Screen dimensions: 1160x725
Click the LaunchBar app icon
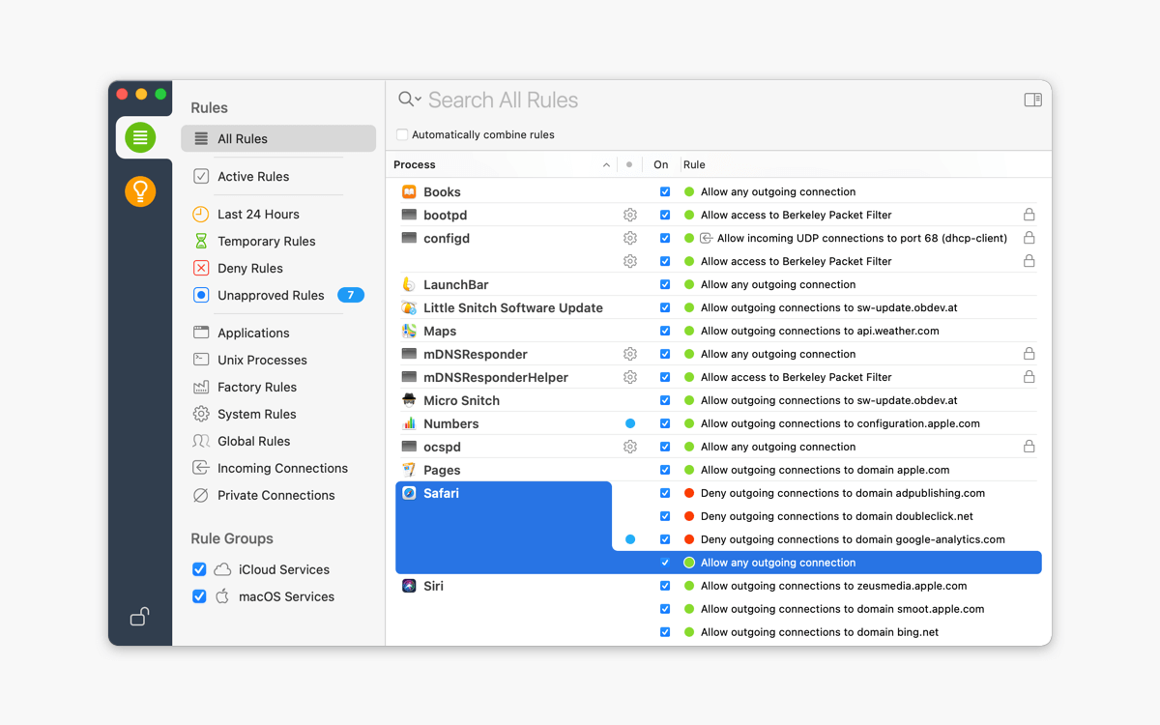click(x=409, y=284)
